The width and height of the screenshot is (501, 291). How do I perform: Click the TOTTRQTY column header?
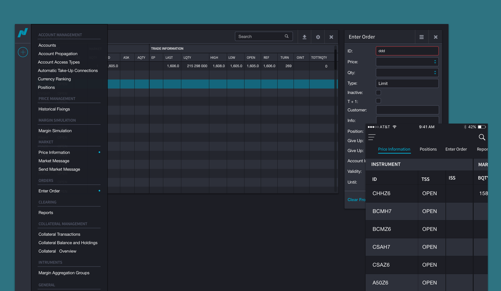click(319, 57)
